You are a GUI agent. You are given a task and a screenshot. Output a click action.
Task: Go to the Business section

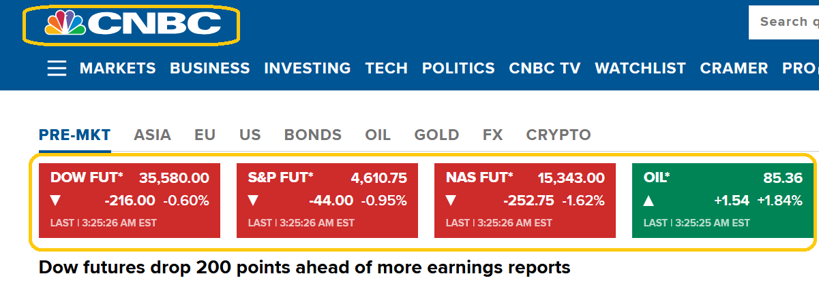point(209,68)
